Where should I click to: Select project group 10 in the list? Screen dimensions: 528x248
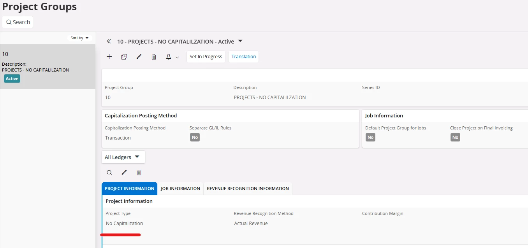(48, 66)
